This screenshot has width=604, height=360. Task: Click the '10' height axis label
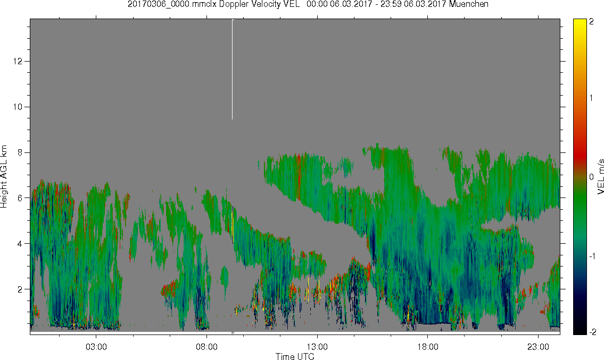[18, 107]
